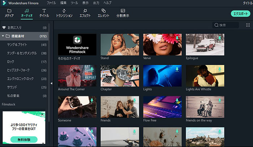The width and height of the screenshot is (253, 147).
Task: Click the Wondershare Filmora logo icon
Action: coord(4,3)
